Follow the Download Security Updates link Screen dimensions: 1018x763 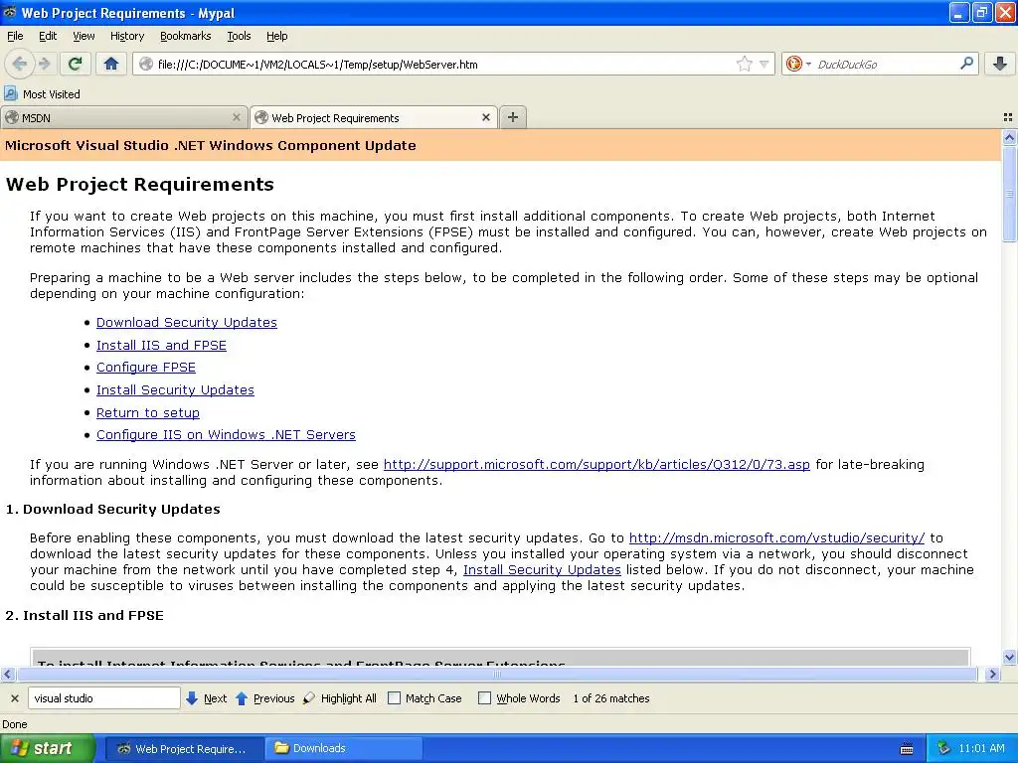(x=186, y=323)
